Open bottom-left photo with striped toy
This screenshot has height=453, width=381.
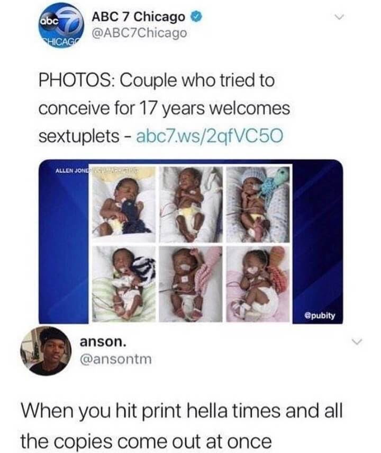coord(124,283)
